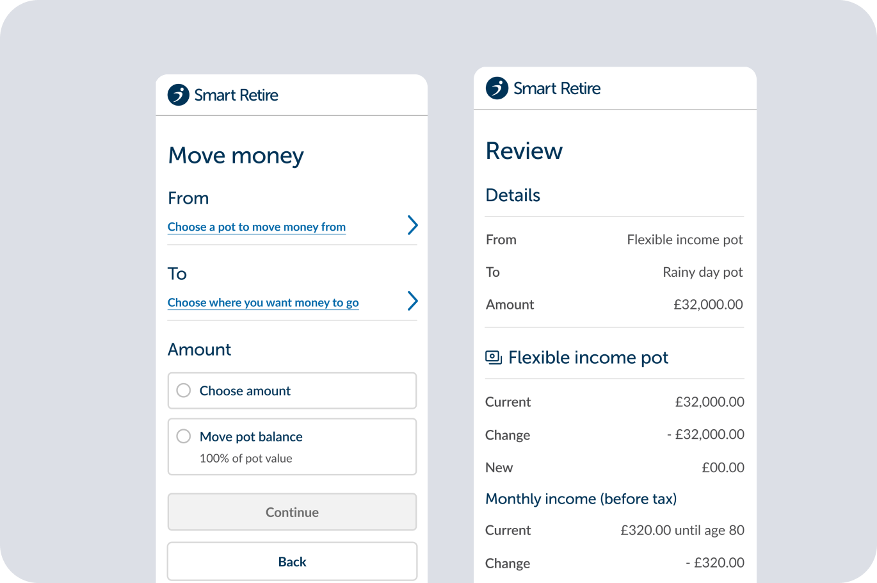
Task: Click the Smart Retire logo icon above Move money
Action: pos(179,95)
